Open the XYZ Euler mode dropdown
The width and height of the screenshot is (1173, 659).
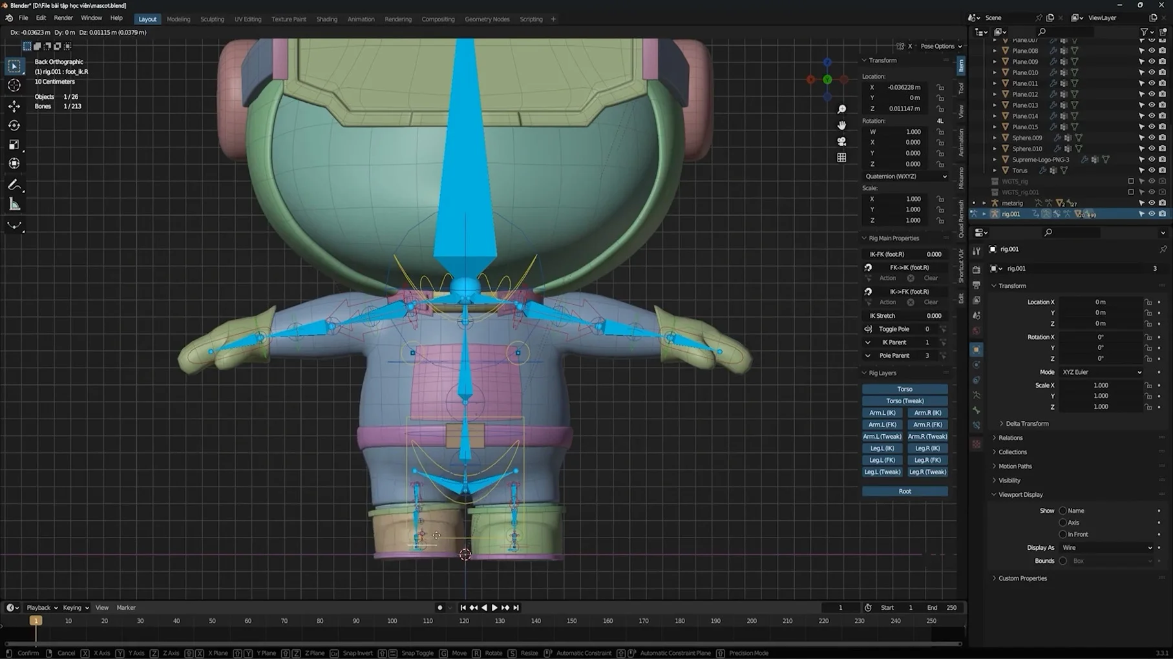pos(1101,372)
